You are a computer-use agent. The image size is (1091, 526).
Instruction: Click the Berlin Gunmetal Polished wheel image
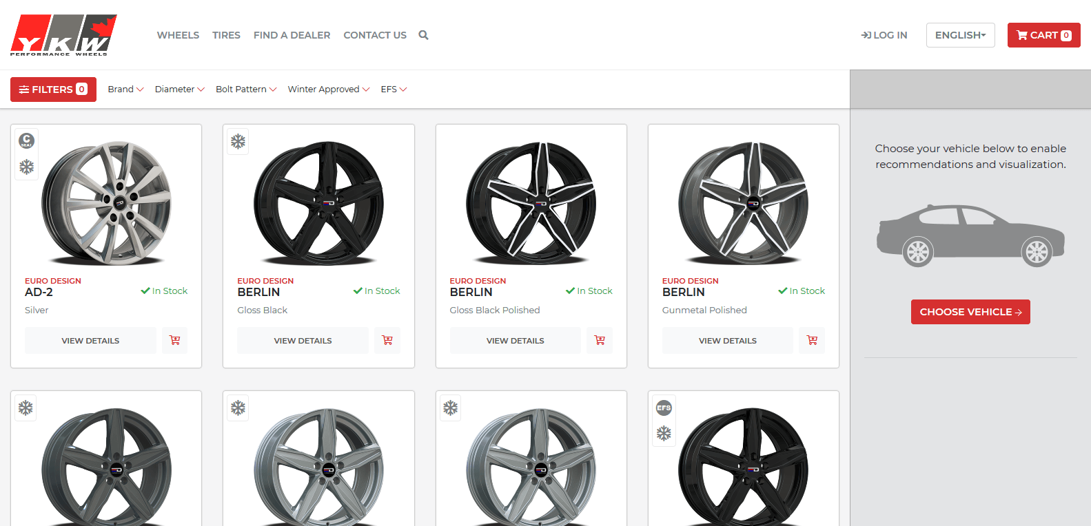click(743, 203)
